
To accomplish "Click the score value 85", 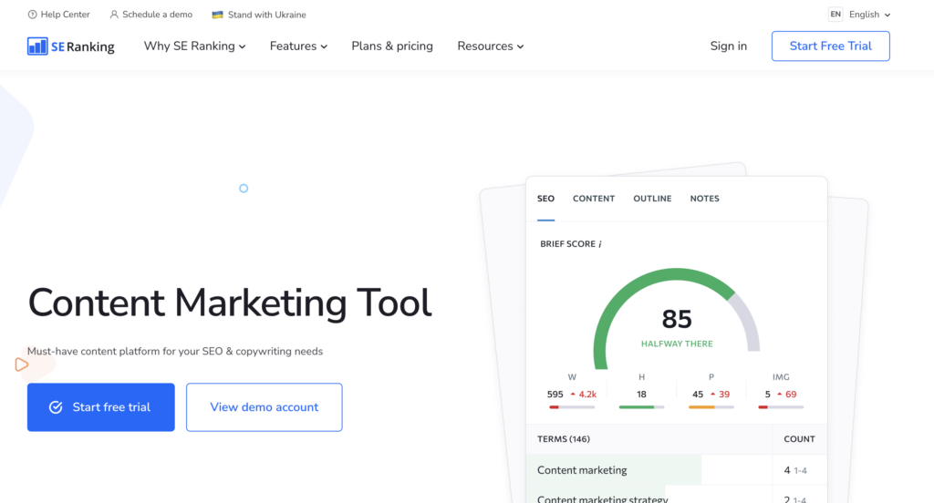I will [x=677, y=320].
